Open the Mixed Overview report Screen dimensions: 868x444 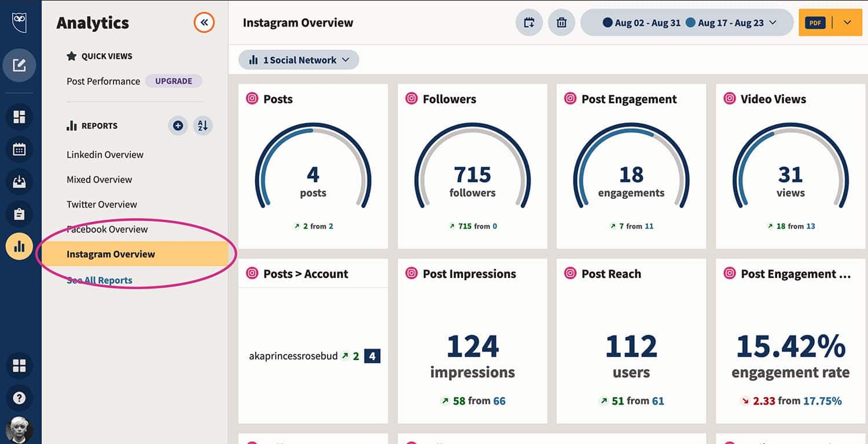(x=99, y=179)
